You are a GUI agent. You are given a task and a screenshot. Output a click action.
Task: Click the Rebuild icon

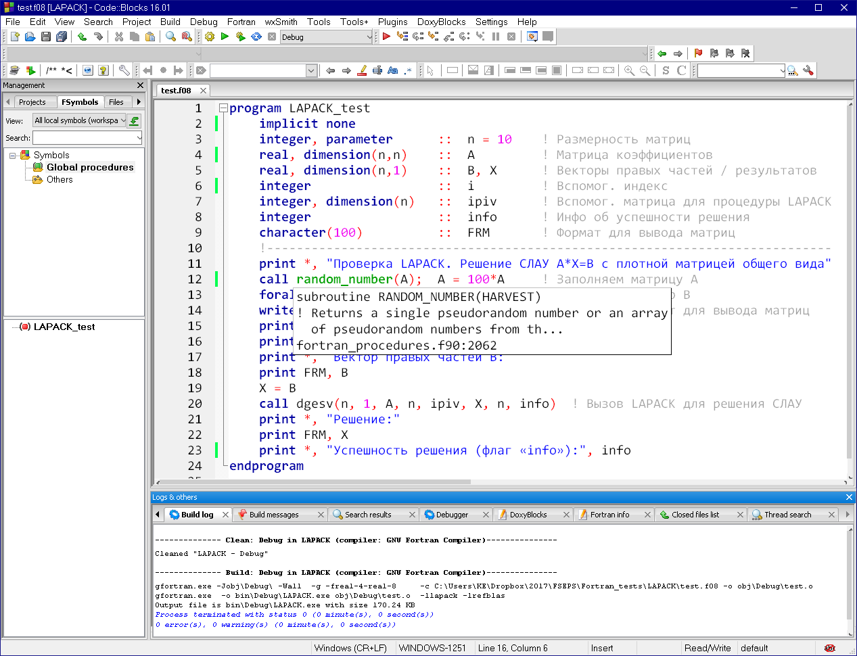pos(256,37)
